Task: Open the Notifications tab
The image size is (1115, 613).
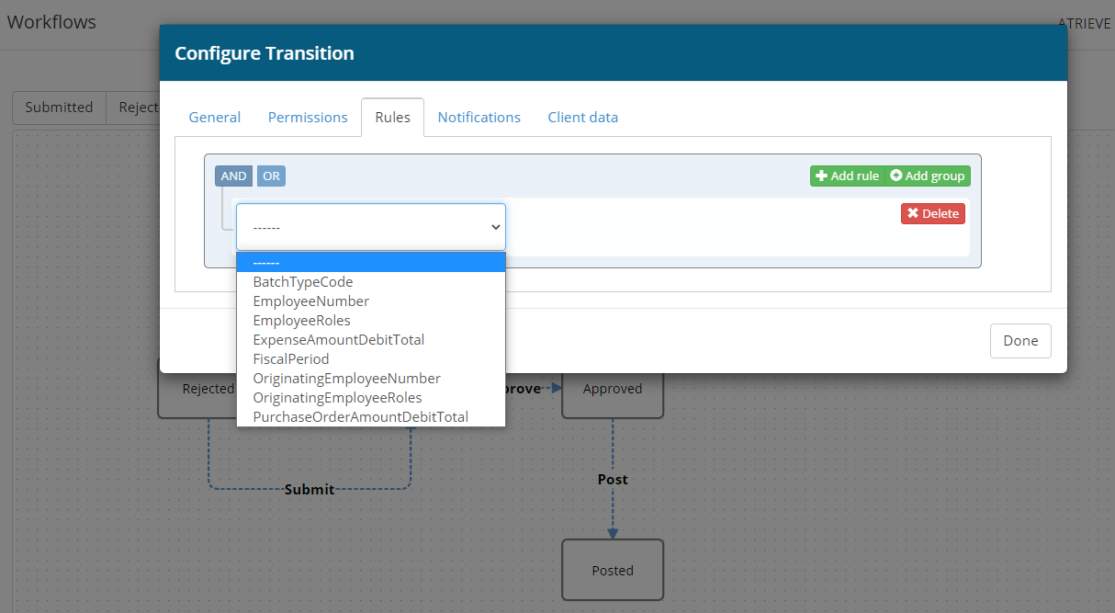Action: [x=479, y=118]
